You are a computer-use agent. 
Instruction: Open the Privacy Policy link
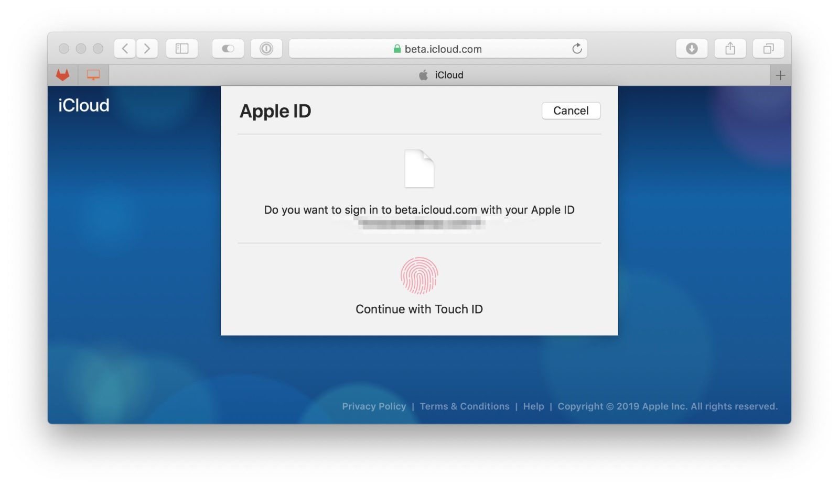(374, 406)
